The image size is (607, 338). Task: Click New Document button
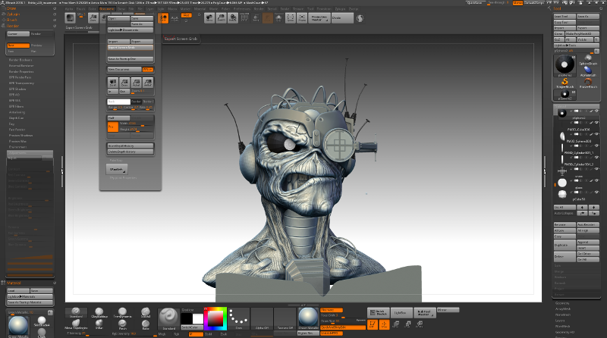pos(124,70)
